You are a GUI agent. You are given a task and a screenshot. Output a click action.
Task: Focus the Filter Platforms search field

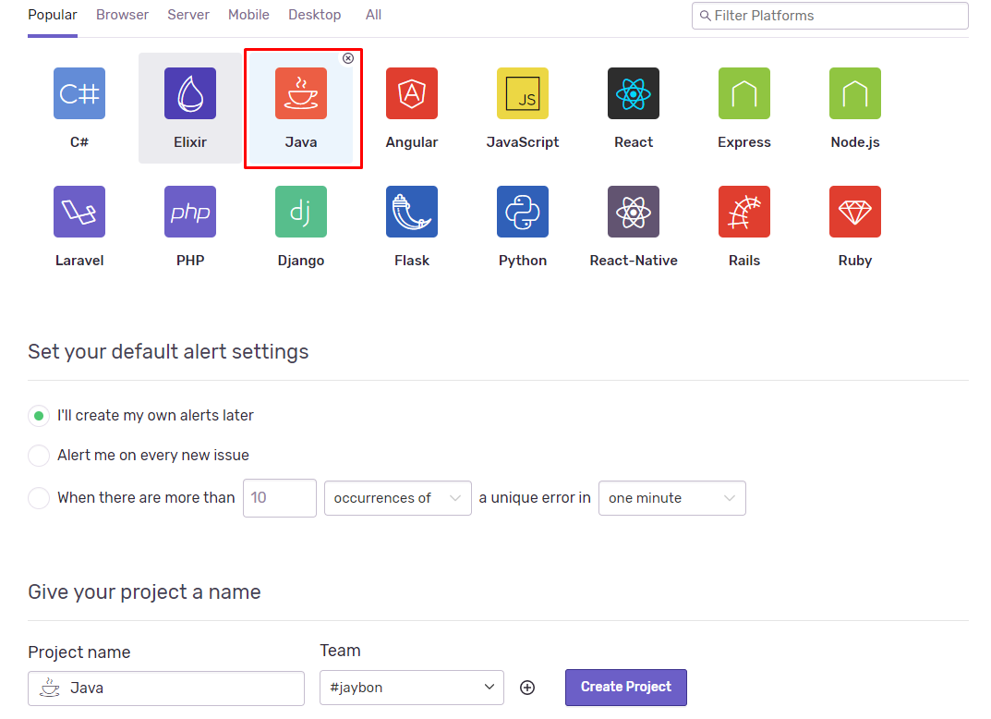click(830, 16)
